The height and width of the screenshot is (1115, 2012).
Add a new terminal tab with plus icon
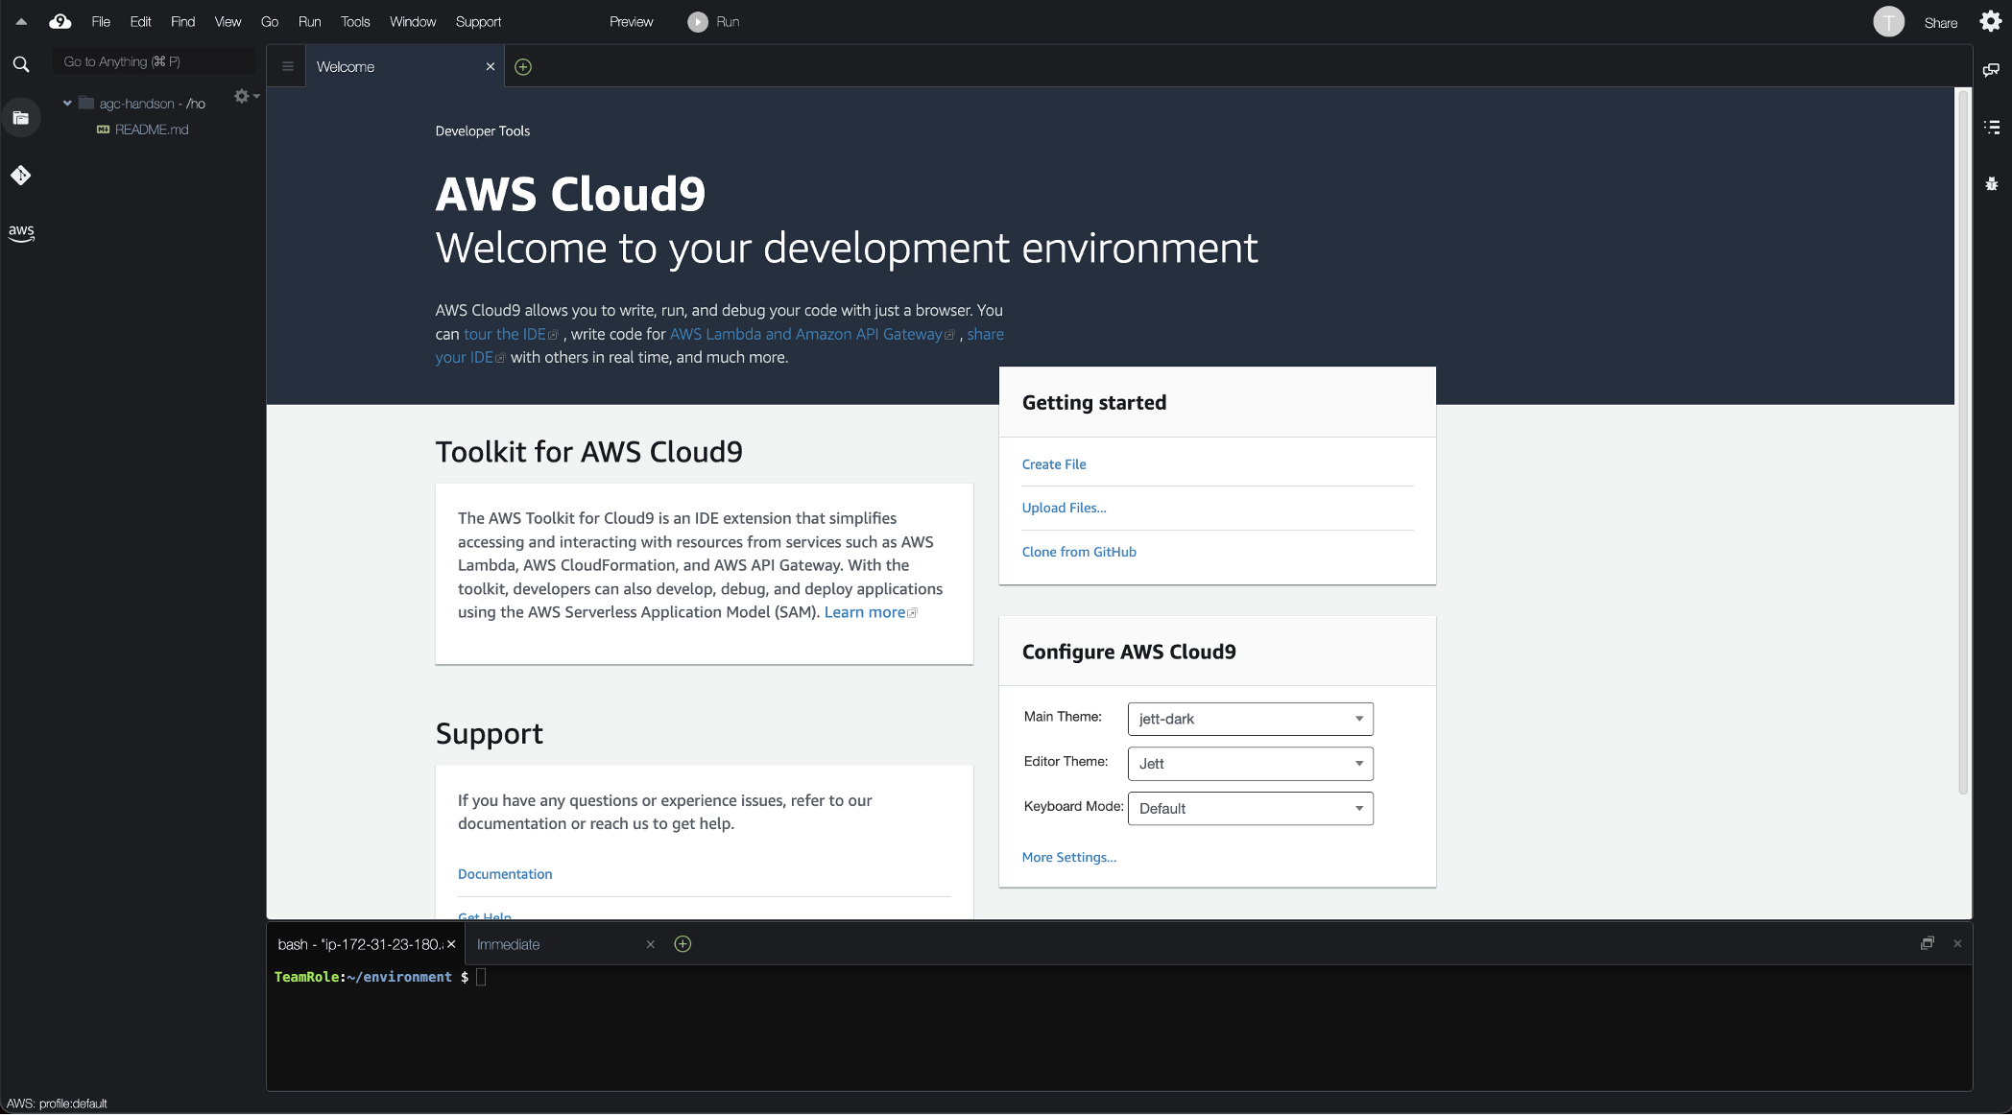tap(683, 944)
